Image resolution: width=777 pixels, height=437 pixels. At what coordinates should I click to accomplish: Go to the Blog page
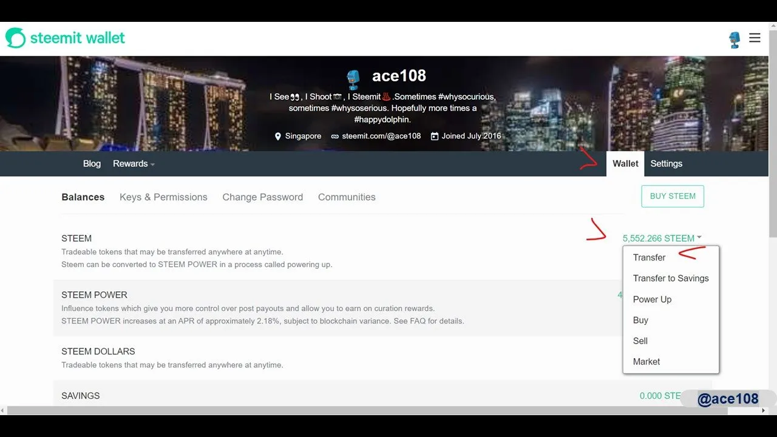[x=92, y=164]
